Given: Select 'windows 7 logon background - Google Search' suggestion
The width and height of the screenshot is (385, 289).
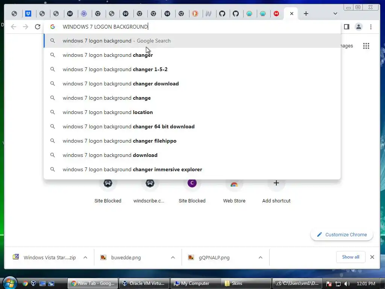Looking at the screenshot, I should pyautogui.click(x=192, y=41).
